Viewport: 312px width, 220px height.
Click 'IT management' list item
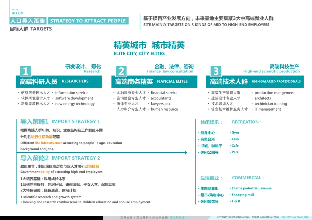point(268,109)
